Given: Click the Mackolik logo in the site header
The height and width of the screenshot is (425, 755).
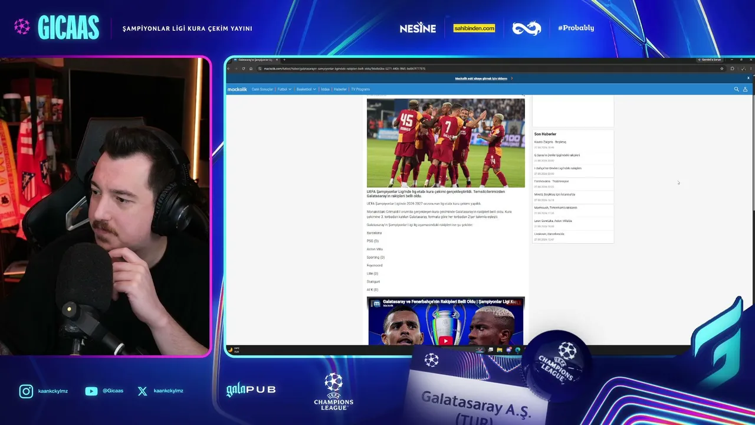Looking at the screenshot, I should [237, 89].
